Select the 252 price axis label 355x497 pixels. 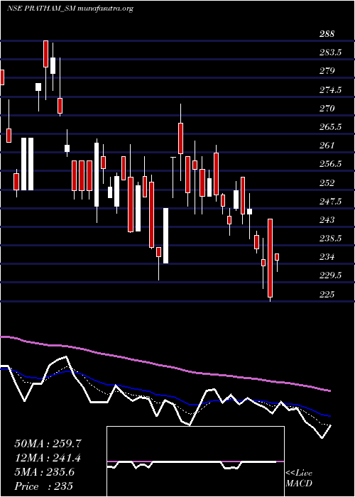tap(327, 183)
